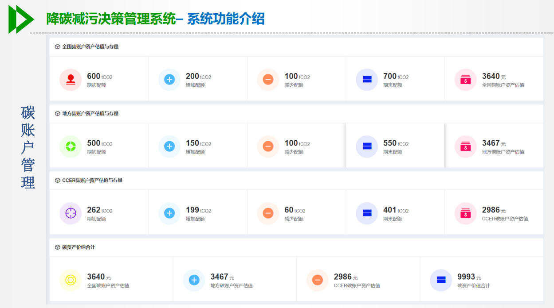
Task: Click the blue plus icon beside 199 tCO2
Action: (x=169, y=213)
